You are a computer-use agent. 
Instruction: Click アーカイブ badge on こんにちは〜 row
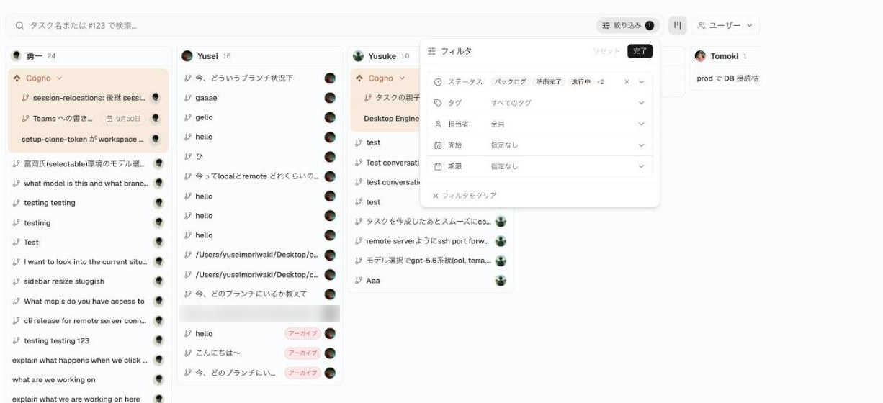pyautogui.click(x=302, y=353)
